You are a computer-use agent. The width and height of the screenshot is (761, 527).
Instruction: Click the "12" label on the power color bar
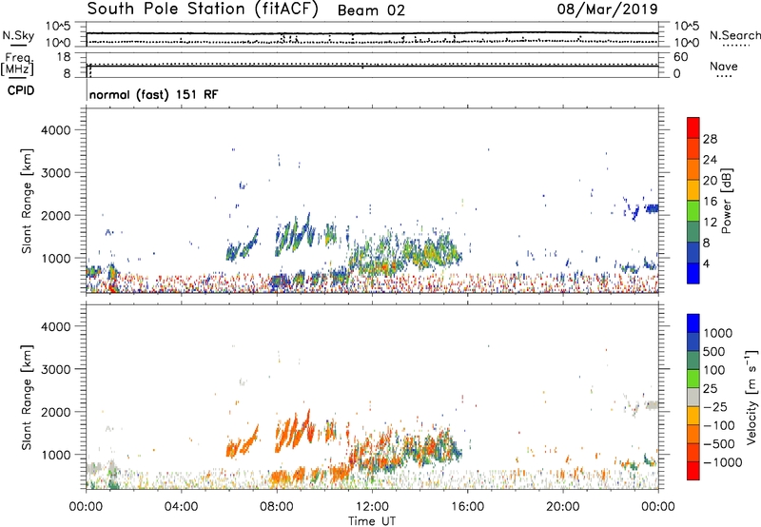coord(710,223)
